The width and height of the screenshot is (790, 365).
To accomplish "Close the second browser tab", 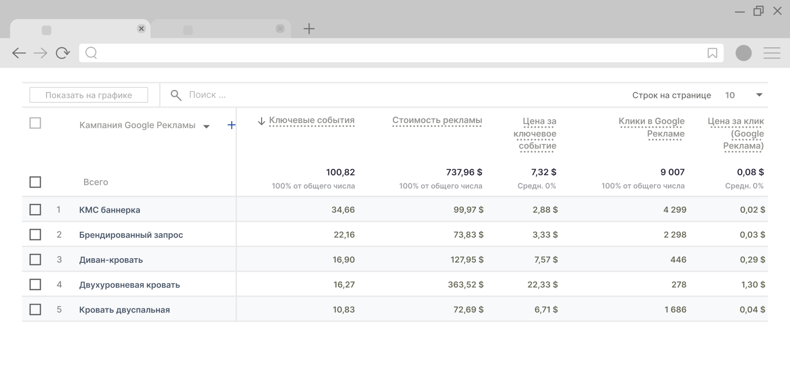I will (280, 29).
